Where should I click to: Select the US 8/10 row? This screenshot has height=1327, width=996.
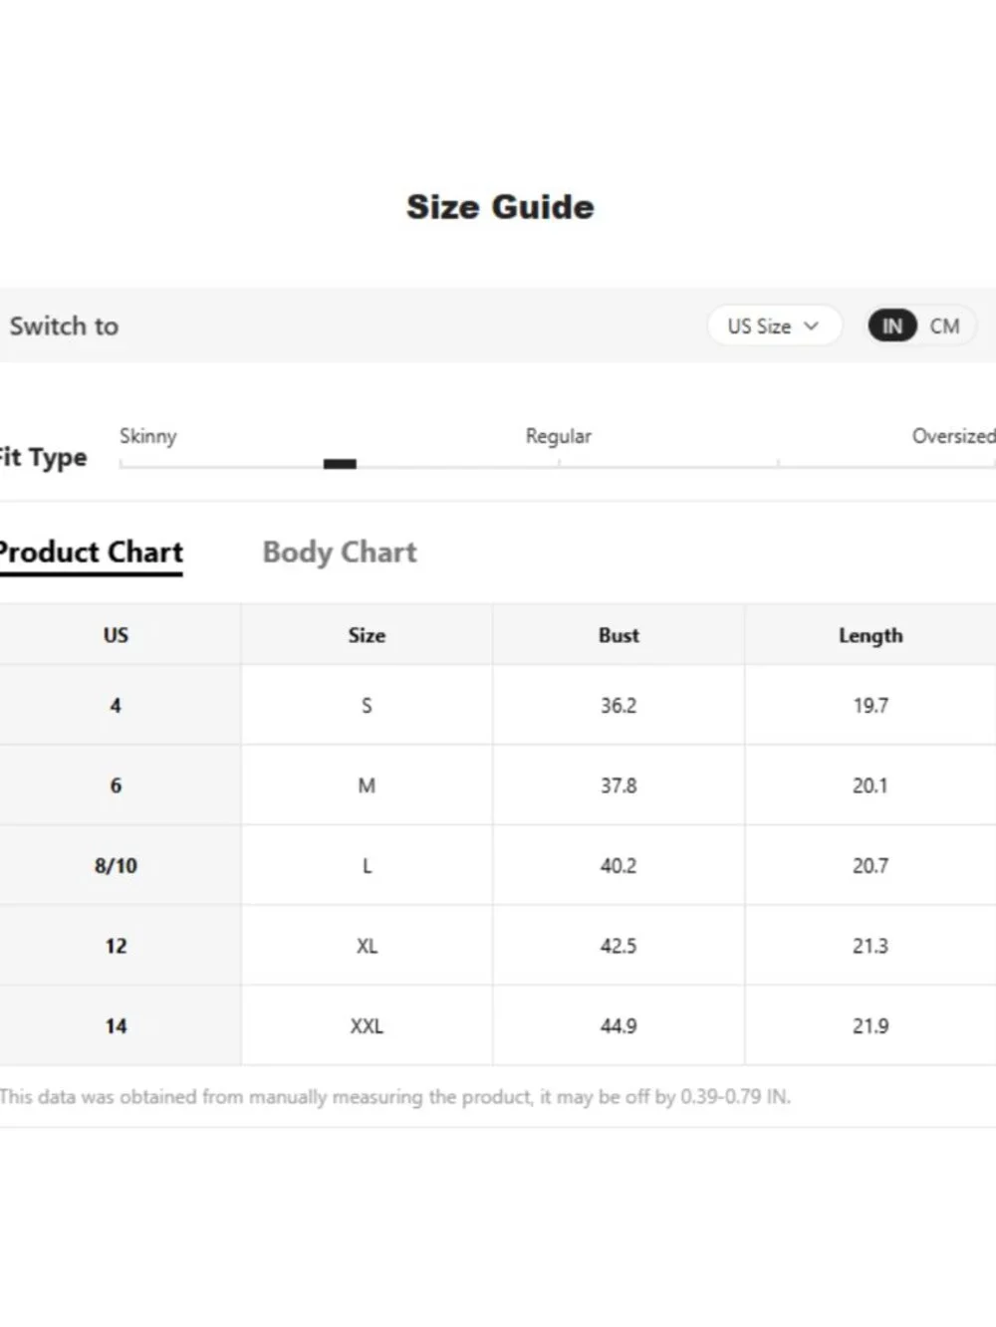498,865
